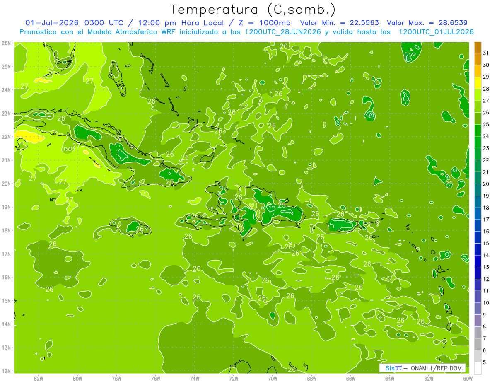The width and height of the screenshot is (497, 384).
Task: Click the '1200UTC_28JUN2026' initialization time
Action: tap(283, 32)
